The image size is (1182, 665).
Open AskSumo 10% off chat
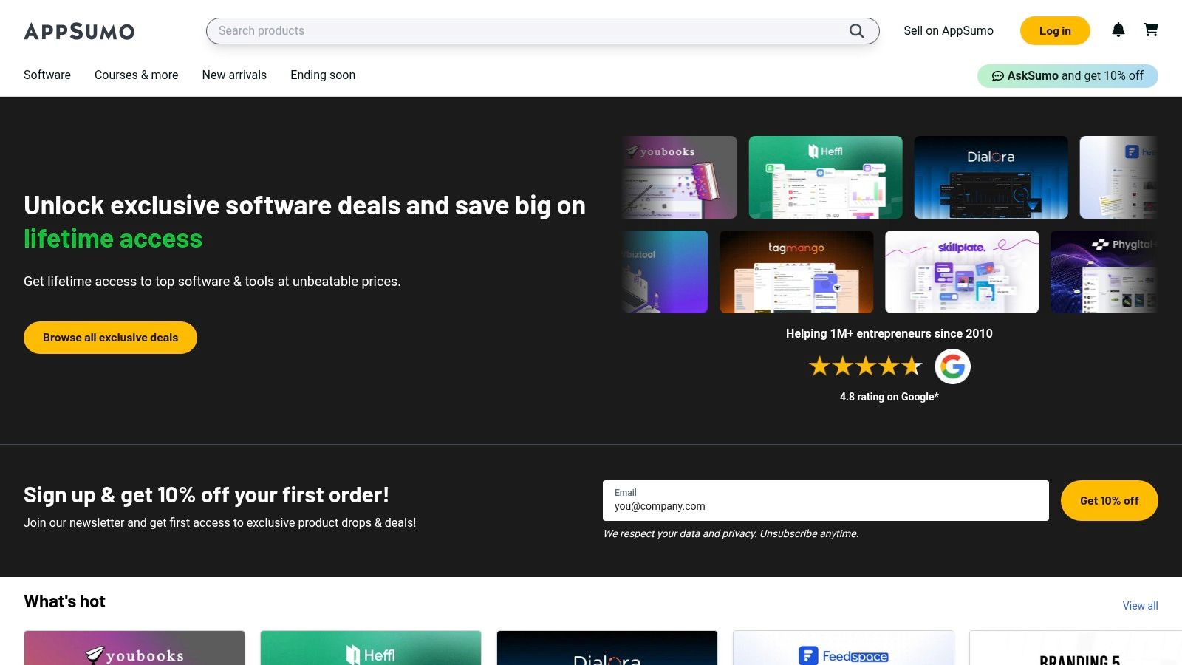[1067, 76]
